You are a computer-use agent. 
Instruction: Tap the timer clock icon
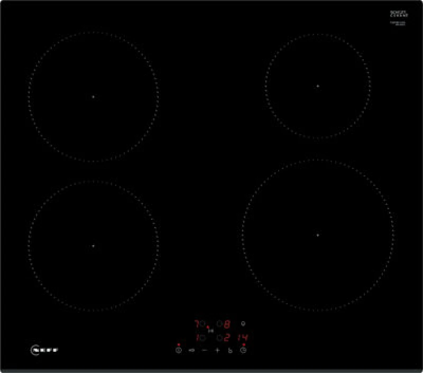tap(243, 350)
